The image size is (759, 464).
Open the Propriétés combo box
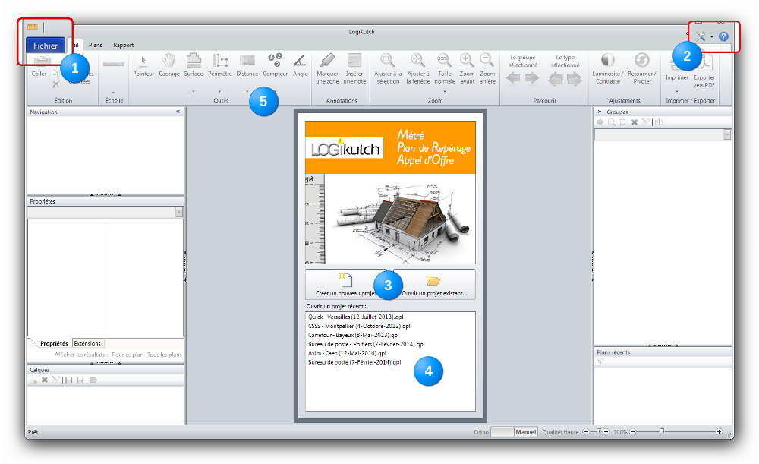[105, 212]
